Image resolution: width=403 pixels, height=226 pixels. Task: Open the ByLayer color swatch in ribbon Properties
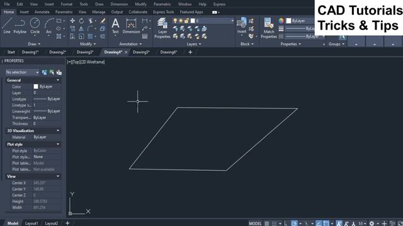coord(288,21)
